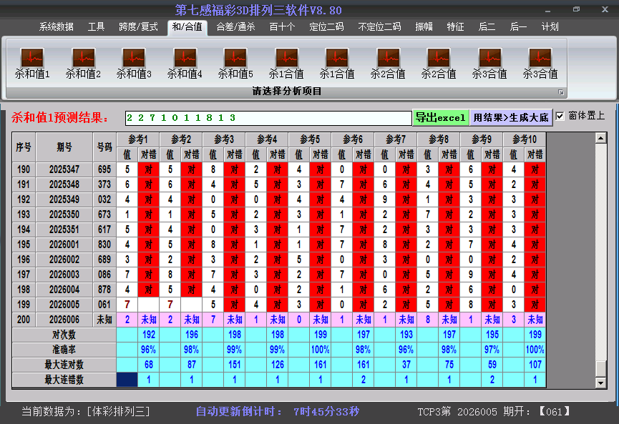Click the table scrollbar up arrow
The height and width of the screenshot is (424, 619).
coord(601,138)
